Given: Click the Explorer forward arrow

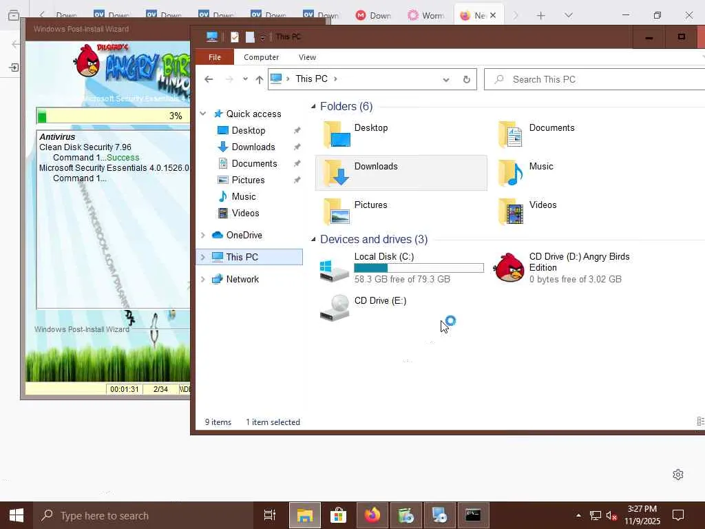Looking at the screenshot, I should point(229,79).
